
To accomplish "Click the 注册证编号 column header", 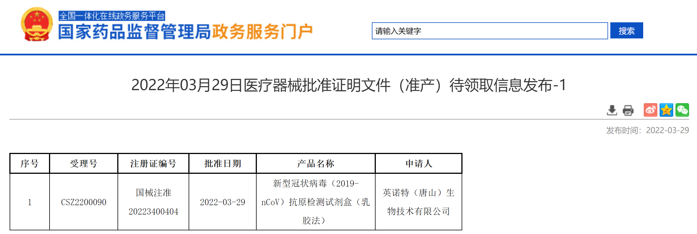I will [153, 163].
